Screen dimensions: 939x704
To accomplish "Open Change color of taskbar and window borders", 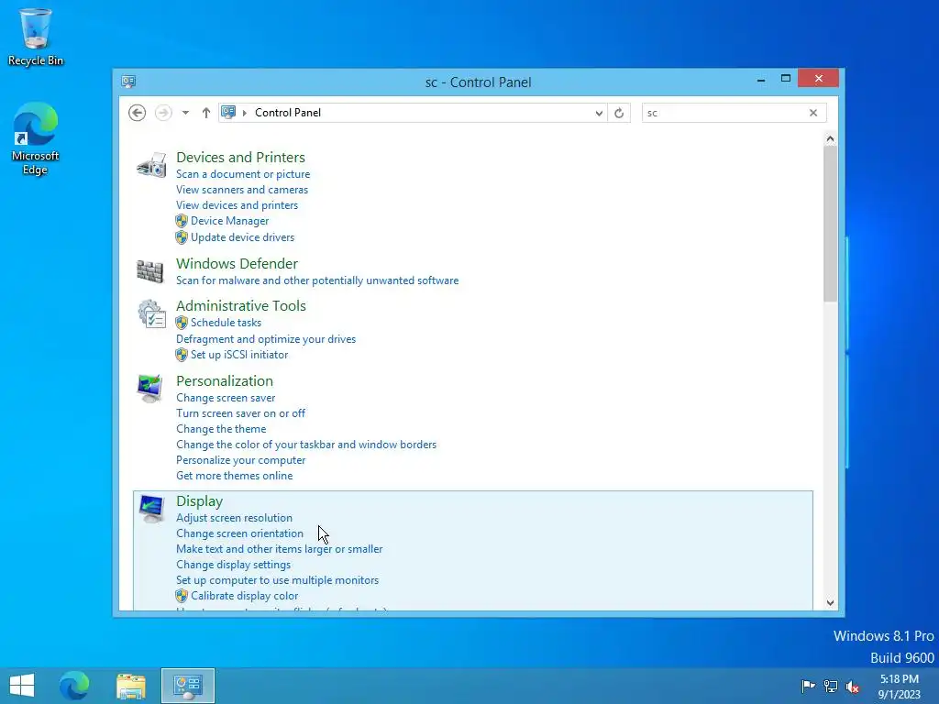I will 306,445.
